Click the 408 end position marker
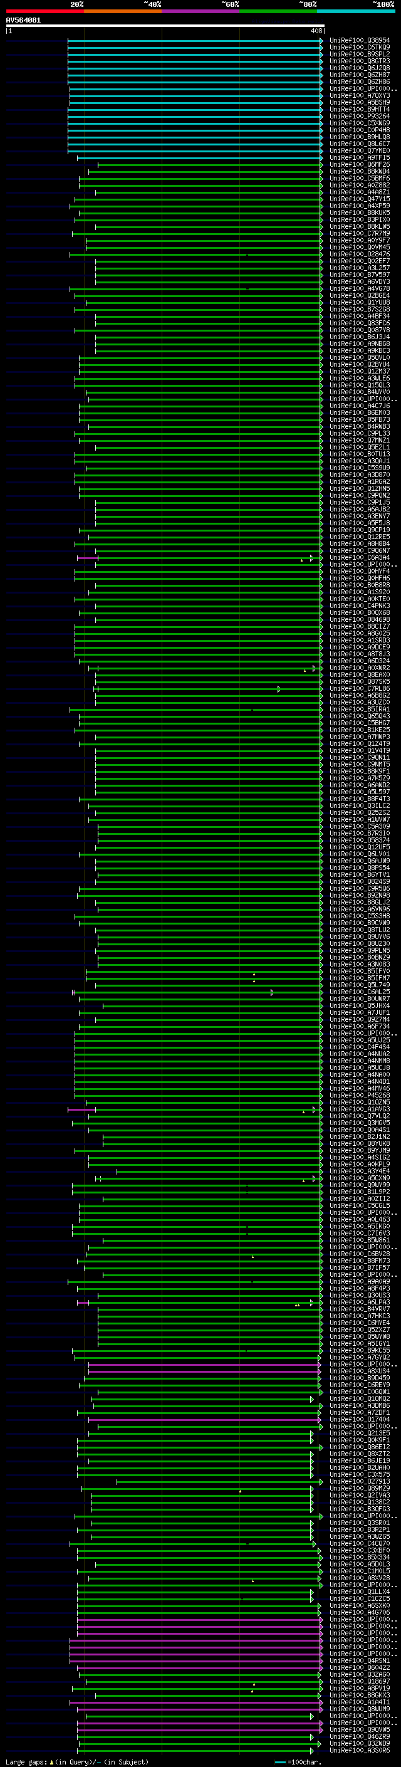The height and width of the screenshot is (1767, 401). point(316,31)
